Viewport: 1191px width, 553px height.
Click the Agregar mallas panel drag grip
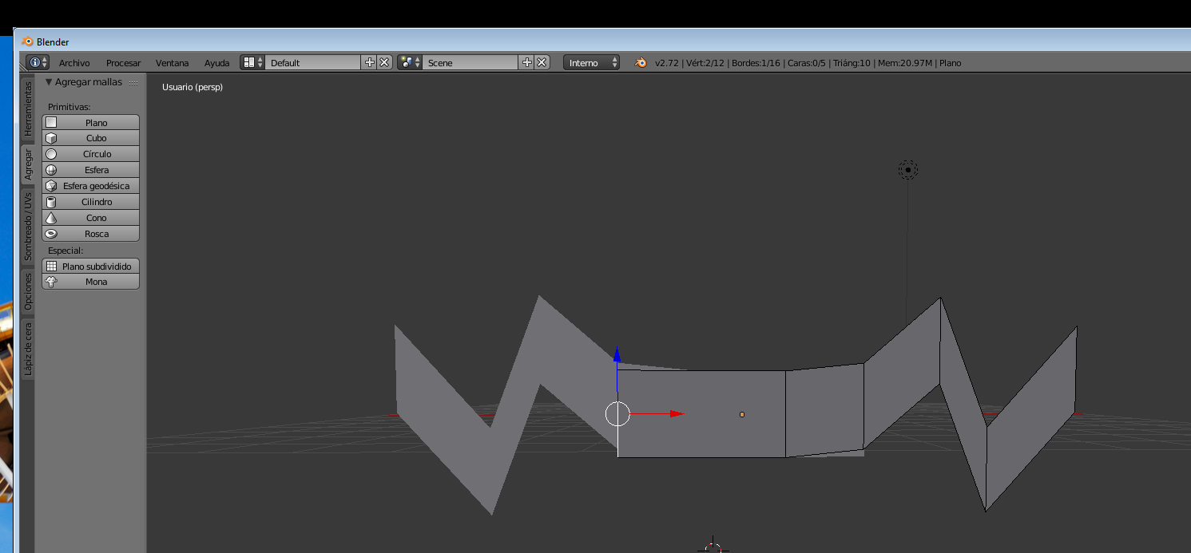pyautogui.click(x=133, y=82)
